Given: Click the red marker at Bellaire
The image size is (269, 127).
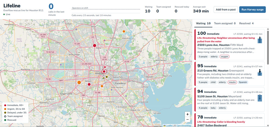Looking at the screenshot, I should click(x=89, y=84).
